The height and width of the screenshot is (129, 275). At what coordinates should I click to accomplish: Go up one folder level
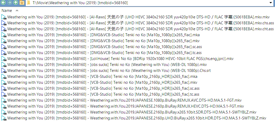[x=16, y=3]
